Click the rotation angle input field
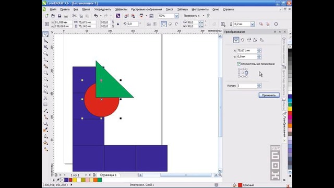Viewport: 334px width, 188px height. [133, 24]
